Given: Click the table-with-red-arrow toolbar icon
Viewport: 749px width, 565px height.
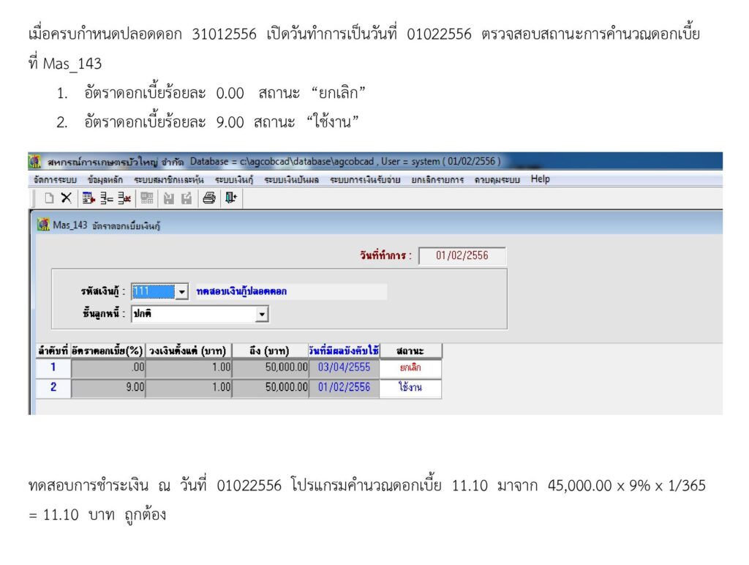Looking at the screenshot, I should tap(89, 198).
